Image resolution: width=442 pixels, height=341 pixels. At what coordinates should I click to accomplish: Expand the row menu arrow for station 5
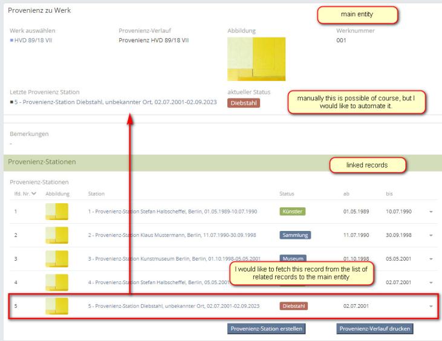(431, 307)
